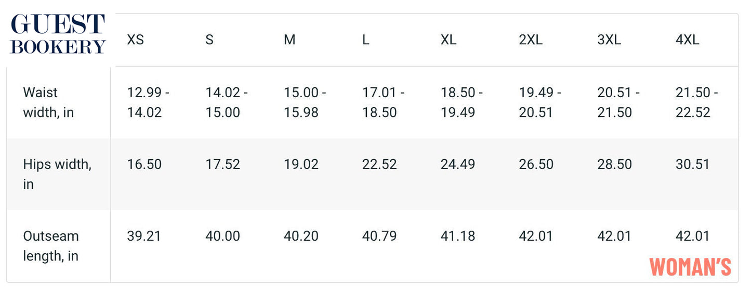Select the S size column header
The image size is (751, 300).
tap(209, 40)
